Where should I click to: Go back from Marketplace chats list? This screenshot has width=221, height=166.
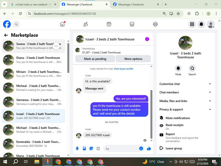pyautogui.click(x=6, y=35)
